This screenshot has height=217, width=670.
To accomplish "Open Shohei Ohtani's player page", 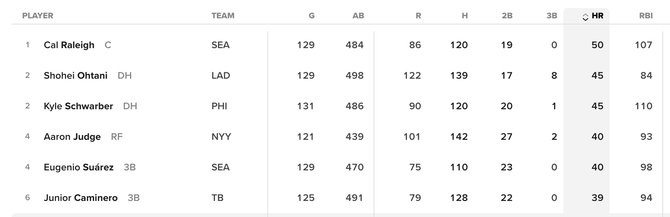I will (x=75, y=76).
